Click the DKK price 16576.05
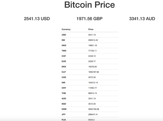 pos(93,67)
